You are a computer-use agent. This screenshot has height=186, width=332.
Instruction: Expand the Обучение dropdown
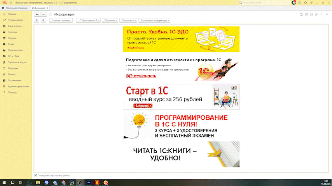(110, 21)
